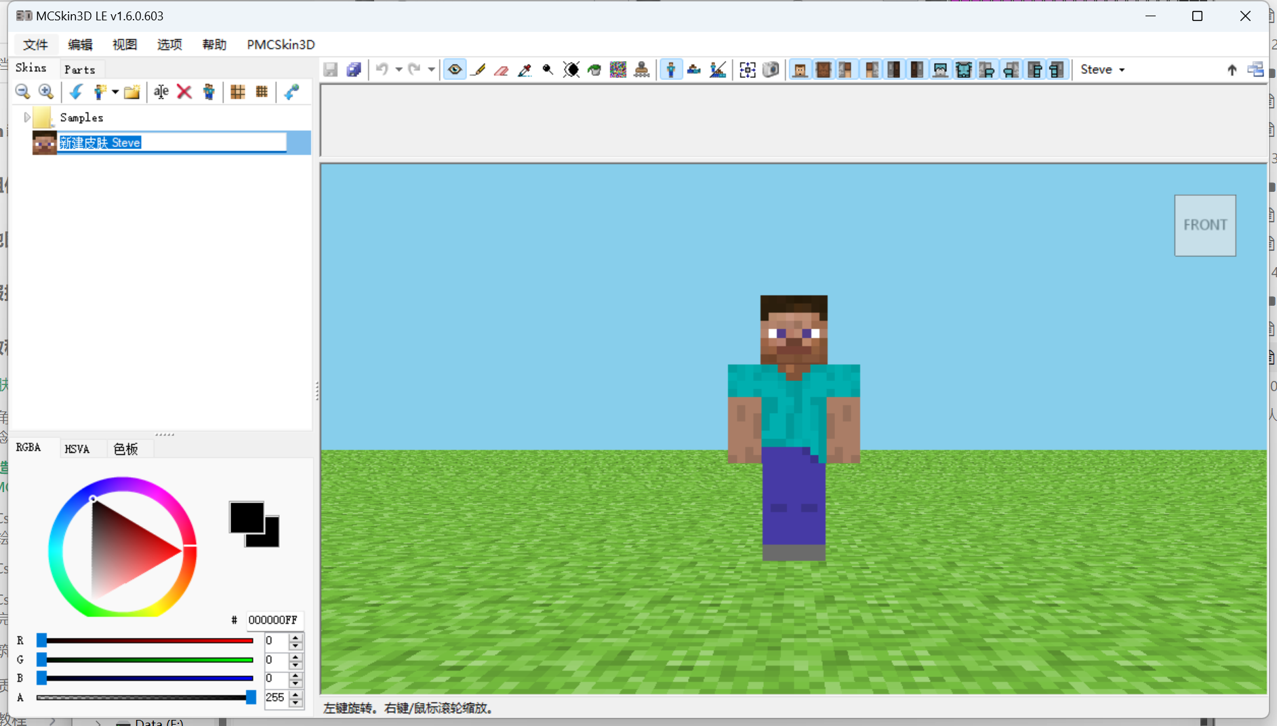Image resolution: width=1277 pixels, height=726 pixels.
Task: Click the camera screenshot icon
Action: (771, 70)
